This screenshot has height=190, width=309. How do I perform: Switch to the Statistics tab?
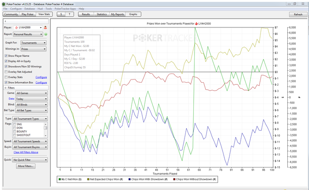click(102, 15)
